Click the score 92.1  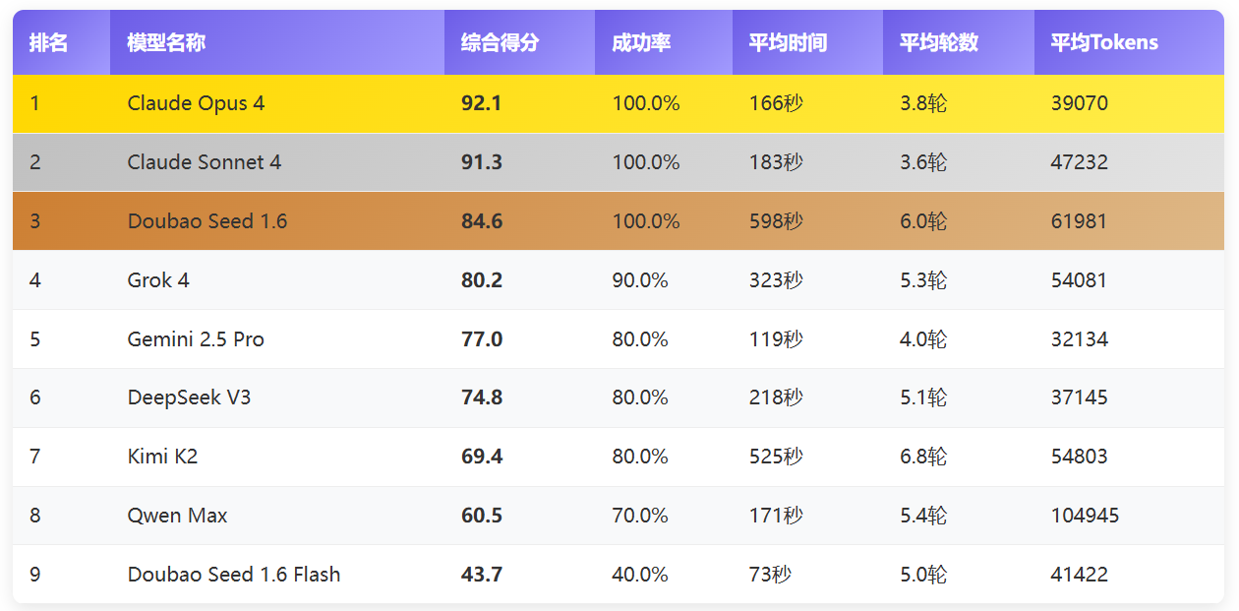[x=482, y=103]
